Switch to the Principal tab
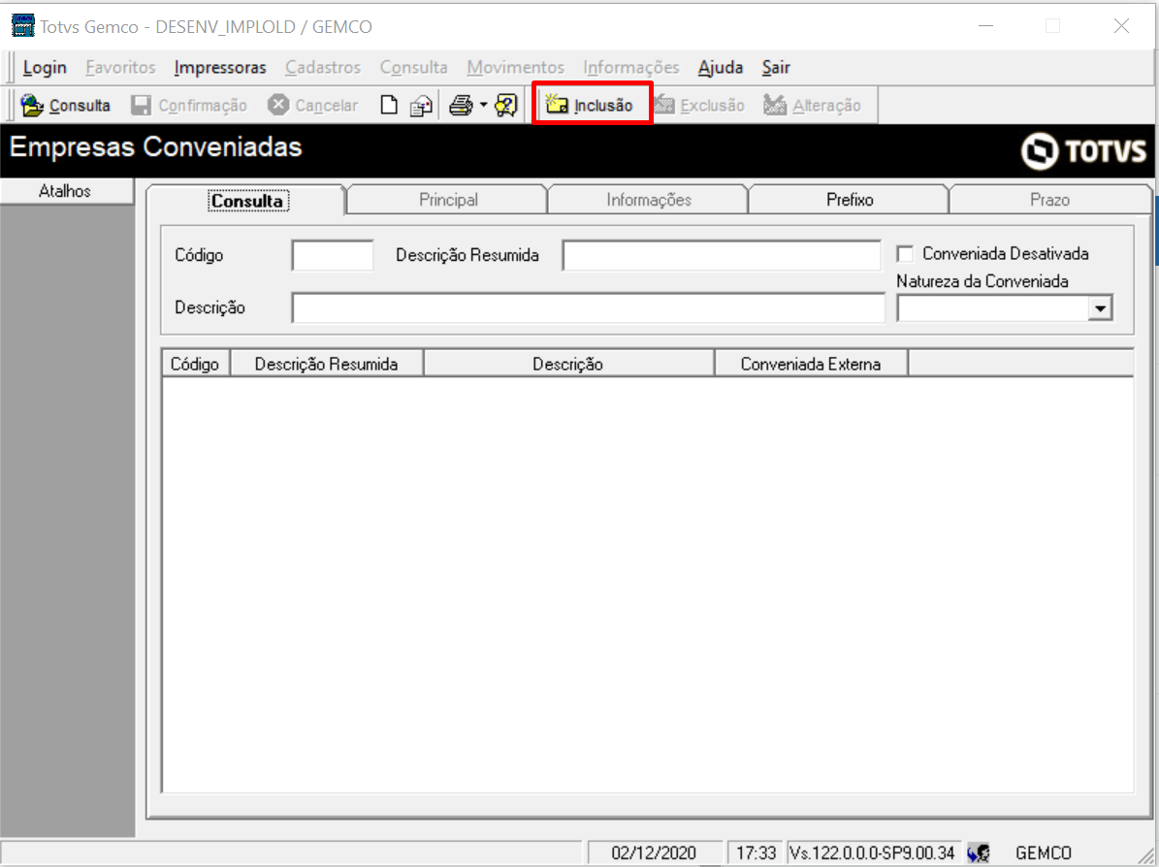This screenshot has height=867, width=1159. [x=448, y=200]
